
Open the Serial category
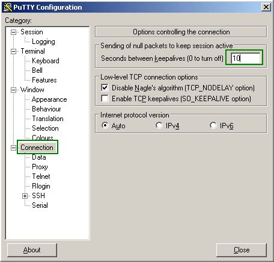coord(40,205)
